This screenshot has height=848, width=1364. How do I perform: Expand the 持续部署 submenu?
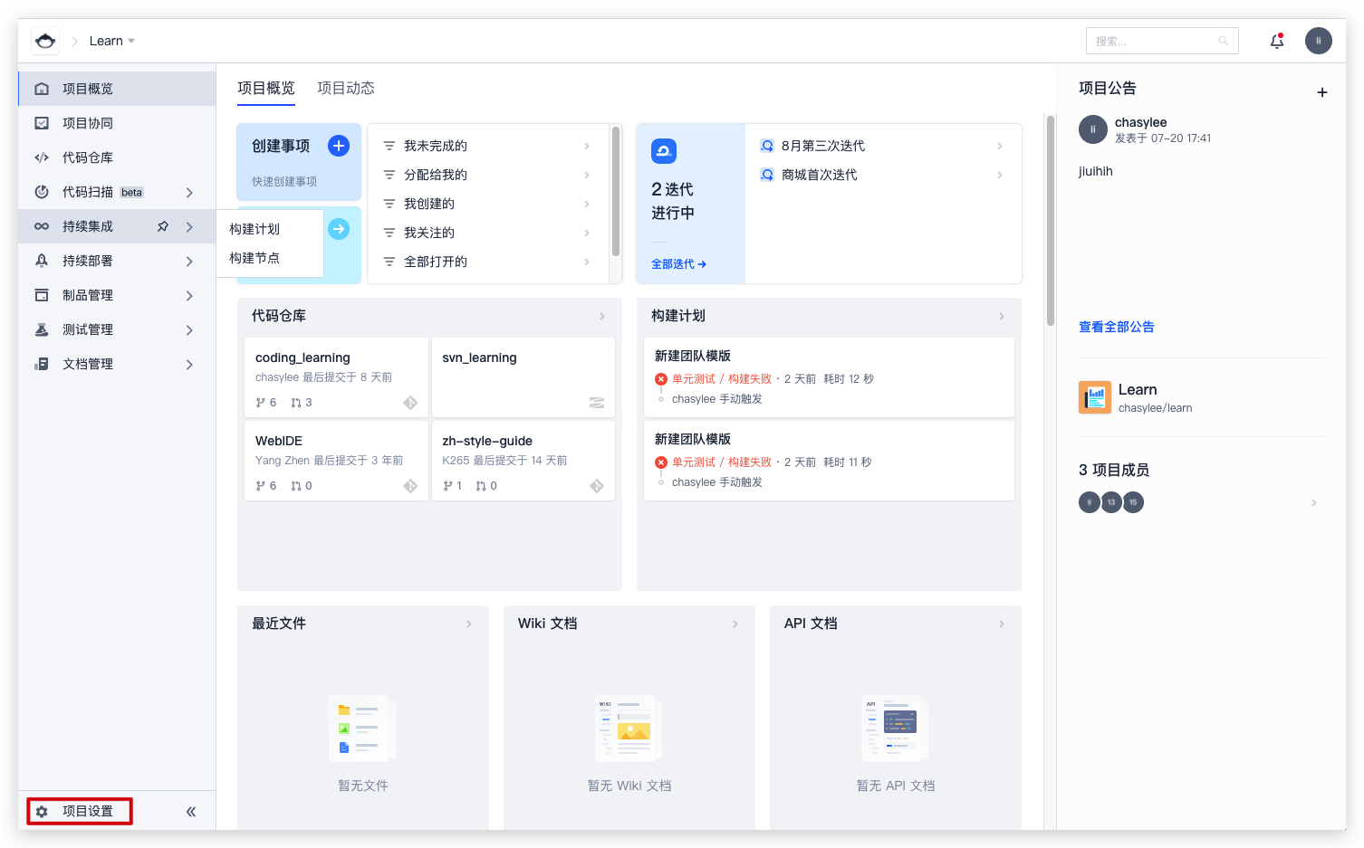[x=189, y=262]
